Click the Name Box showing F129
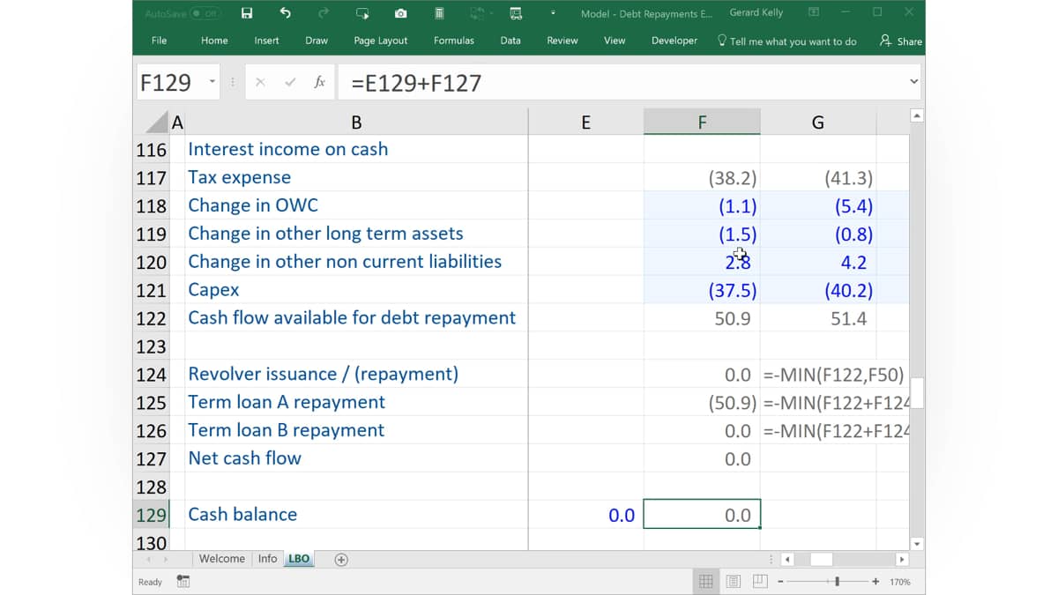1058x595 pixels. [170, 83]
